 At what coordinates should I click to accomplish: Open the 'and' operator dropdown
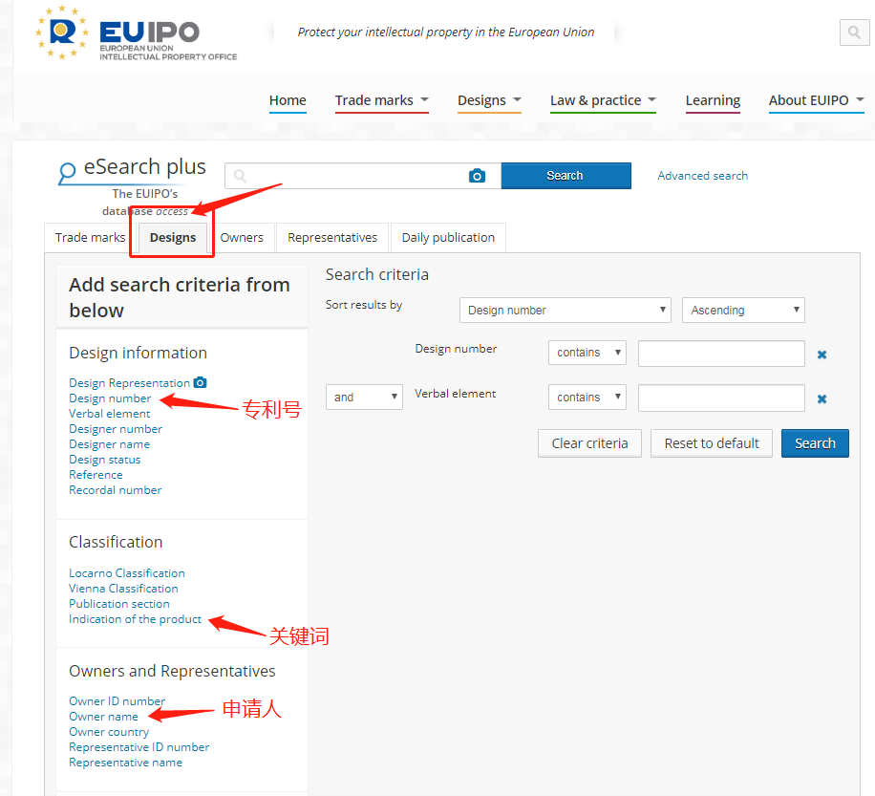coord(364,398)
